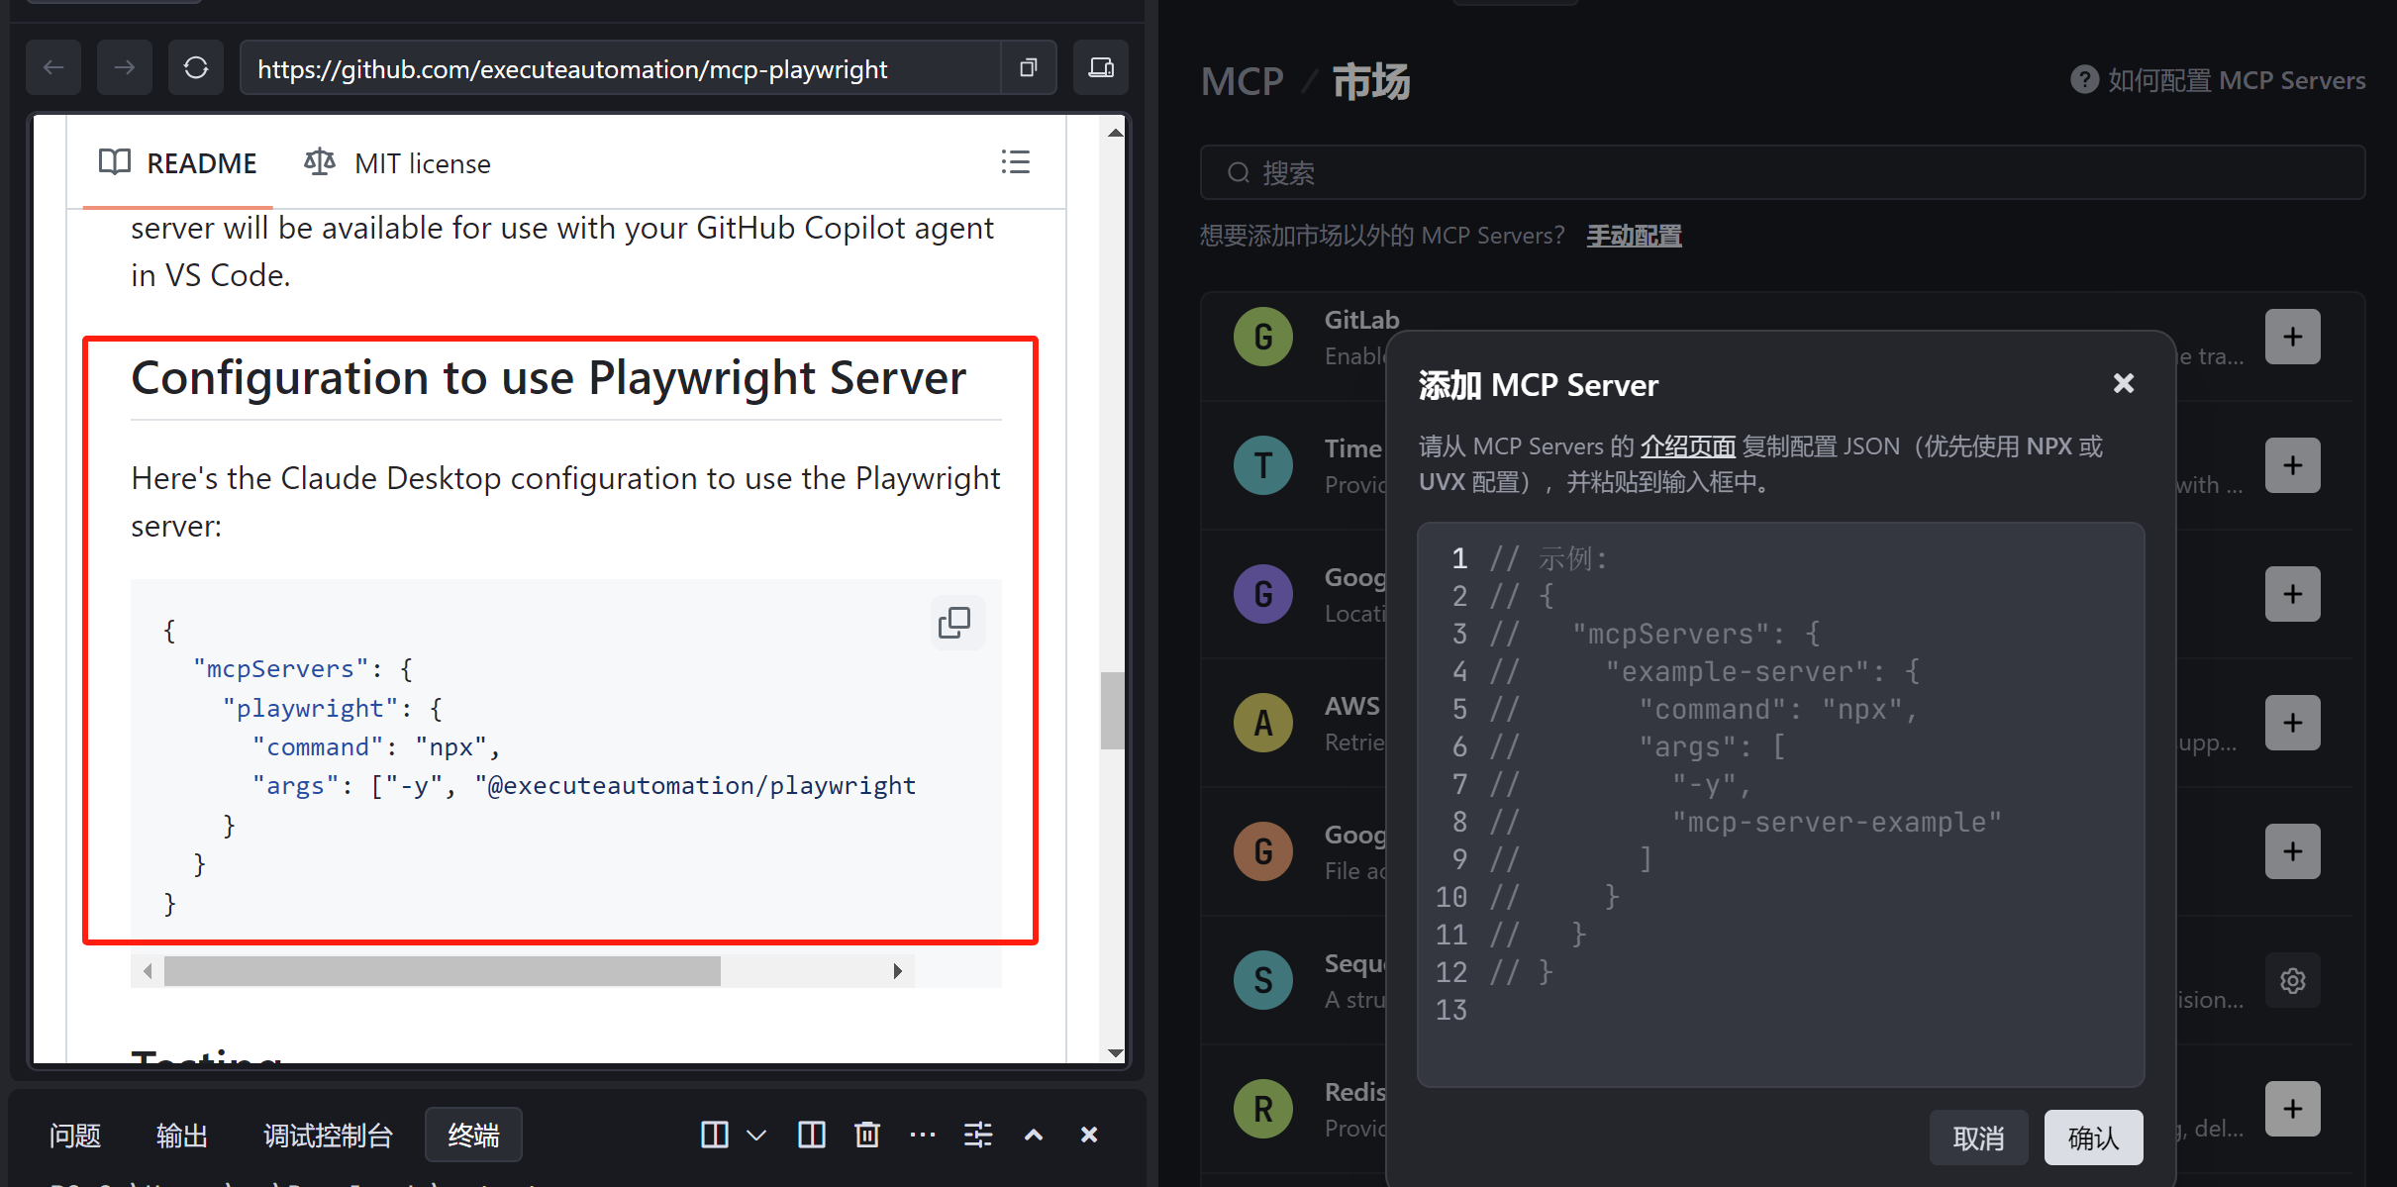Switch to the MIT license tab
This screenshot has width=2397, height=1187.
(397, 163)
